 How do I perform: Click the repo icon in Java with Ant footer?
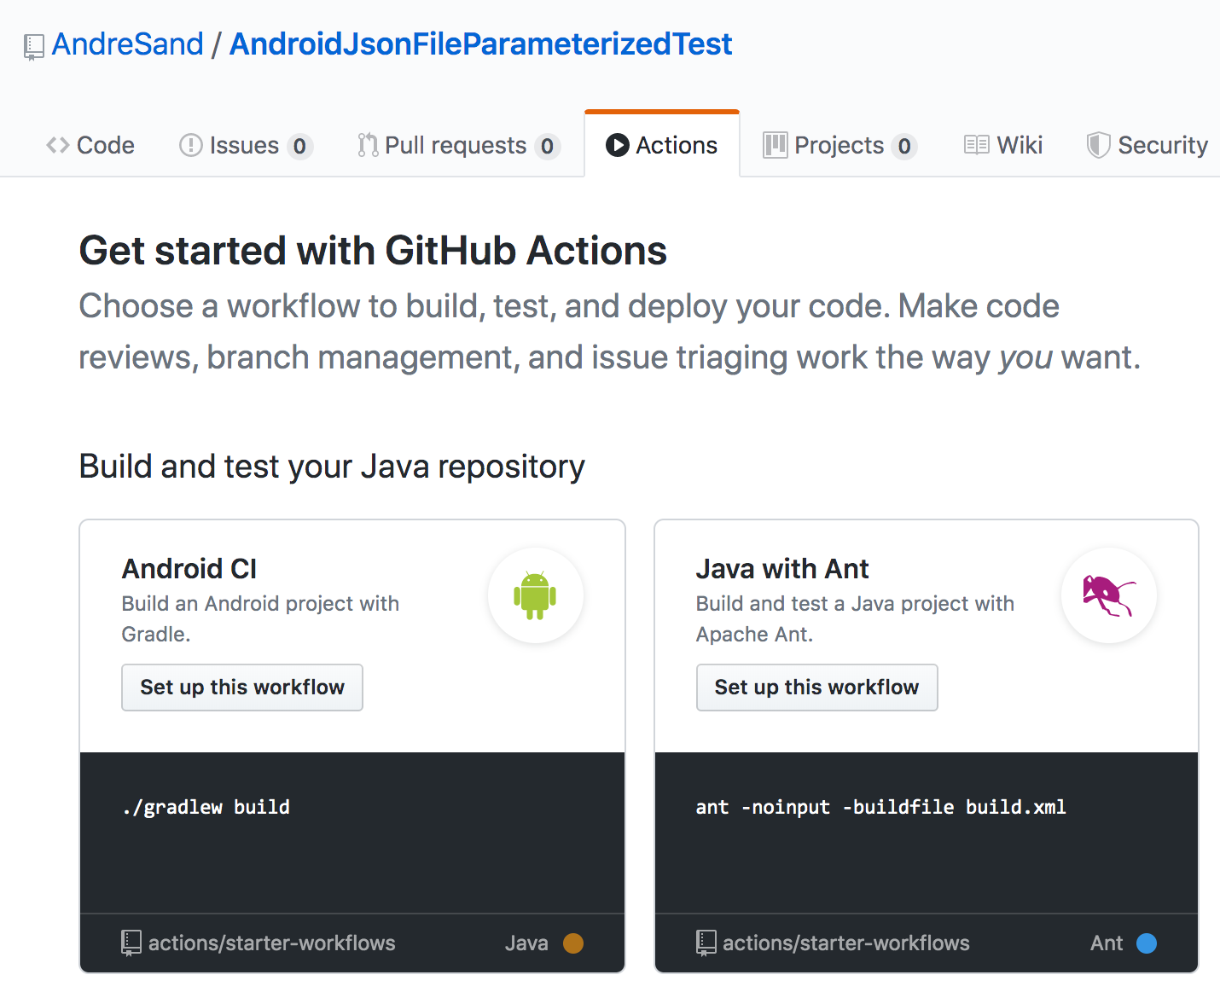tap(706, 943)
